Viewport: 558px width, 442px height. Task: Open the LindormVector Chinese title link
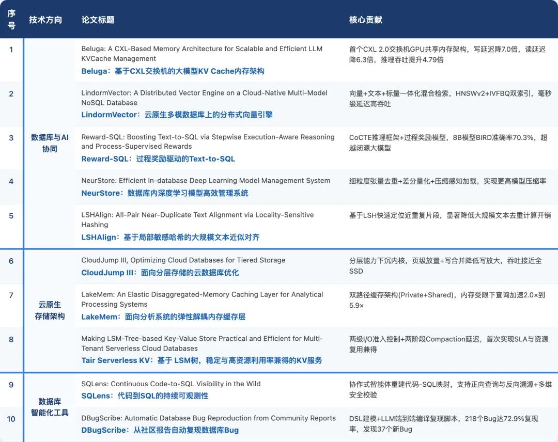pos(177,115)
